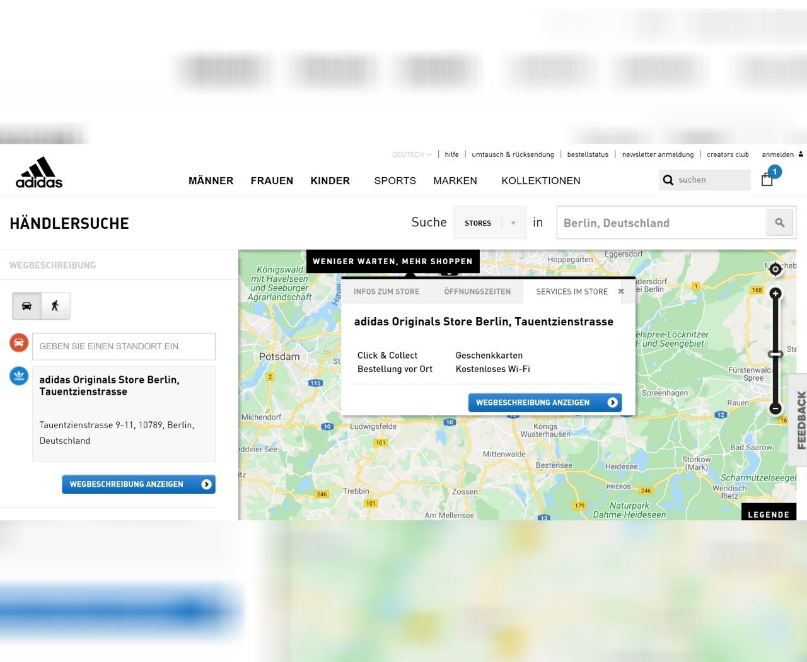Click WEGBESCHREIBUNG ANZEIGEN in left panel
807x662 pixels.
tap(139, 484)
